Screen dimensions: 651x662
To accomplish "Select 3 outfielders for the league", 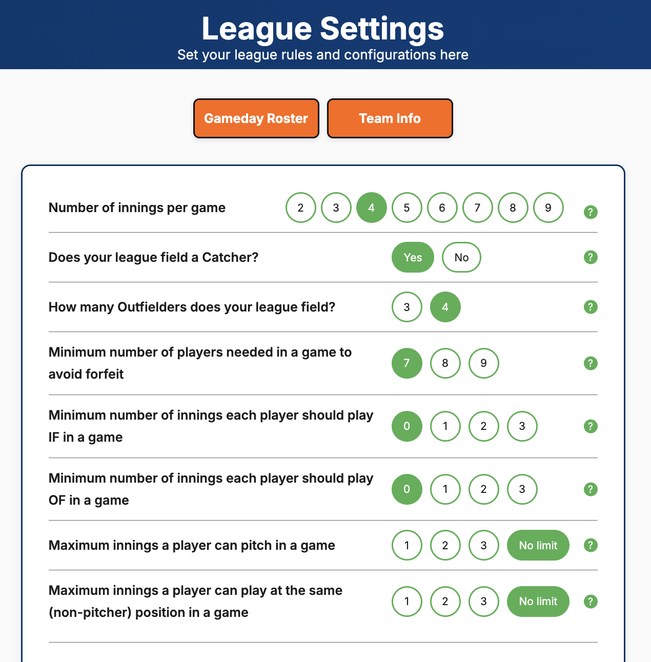I will coord(406,307).
